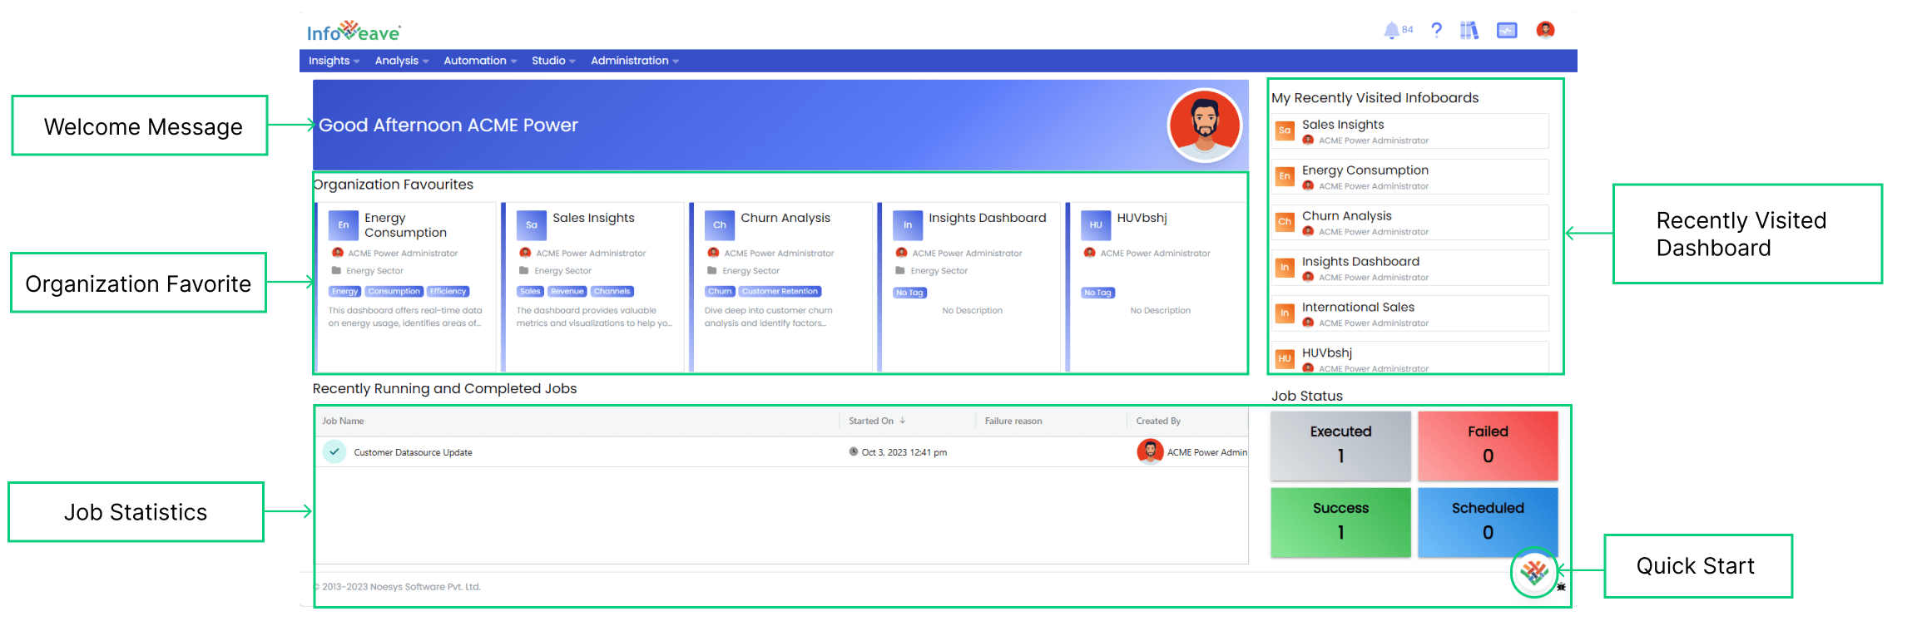Open the Quick Start launcher icon
The height and width of the screenshot is (626, 1922).
click(x=1534, y=572)
